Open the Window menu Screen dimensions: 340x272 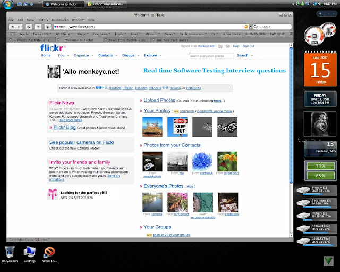(x=78, y=20)
